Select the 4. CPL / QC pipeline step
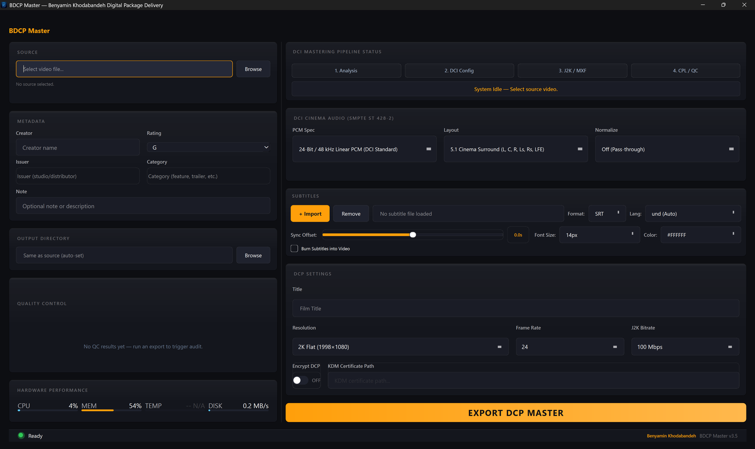This screenshot has width=755, height=449. (x=686, y=71)
